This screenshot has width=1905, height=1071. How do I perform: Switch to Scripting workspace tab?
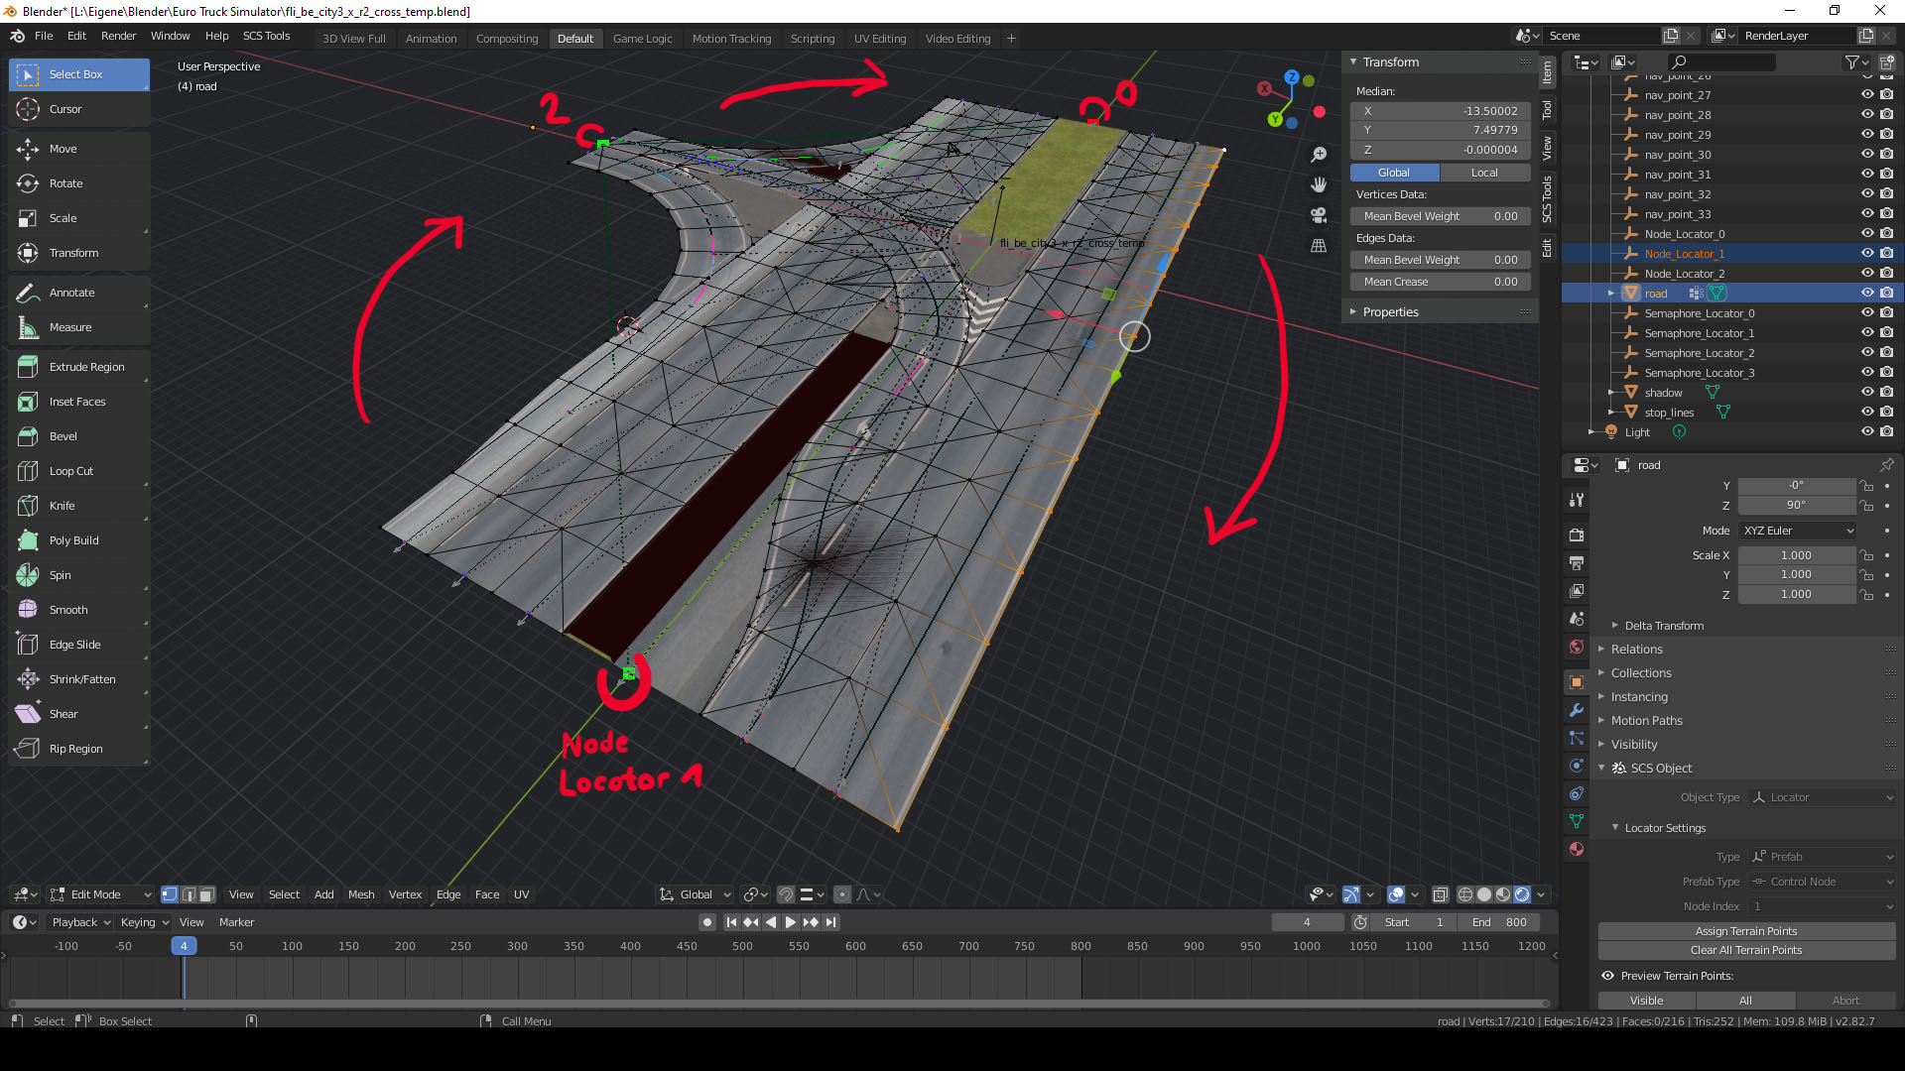tap(813, 39)
